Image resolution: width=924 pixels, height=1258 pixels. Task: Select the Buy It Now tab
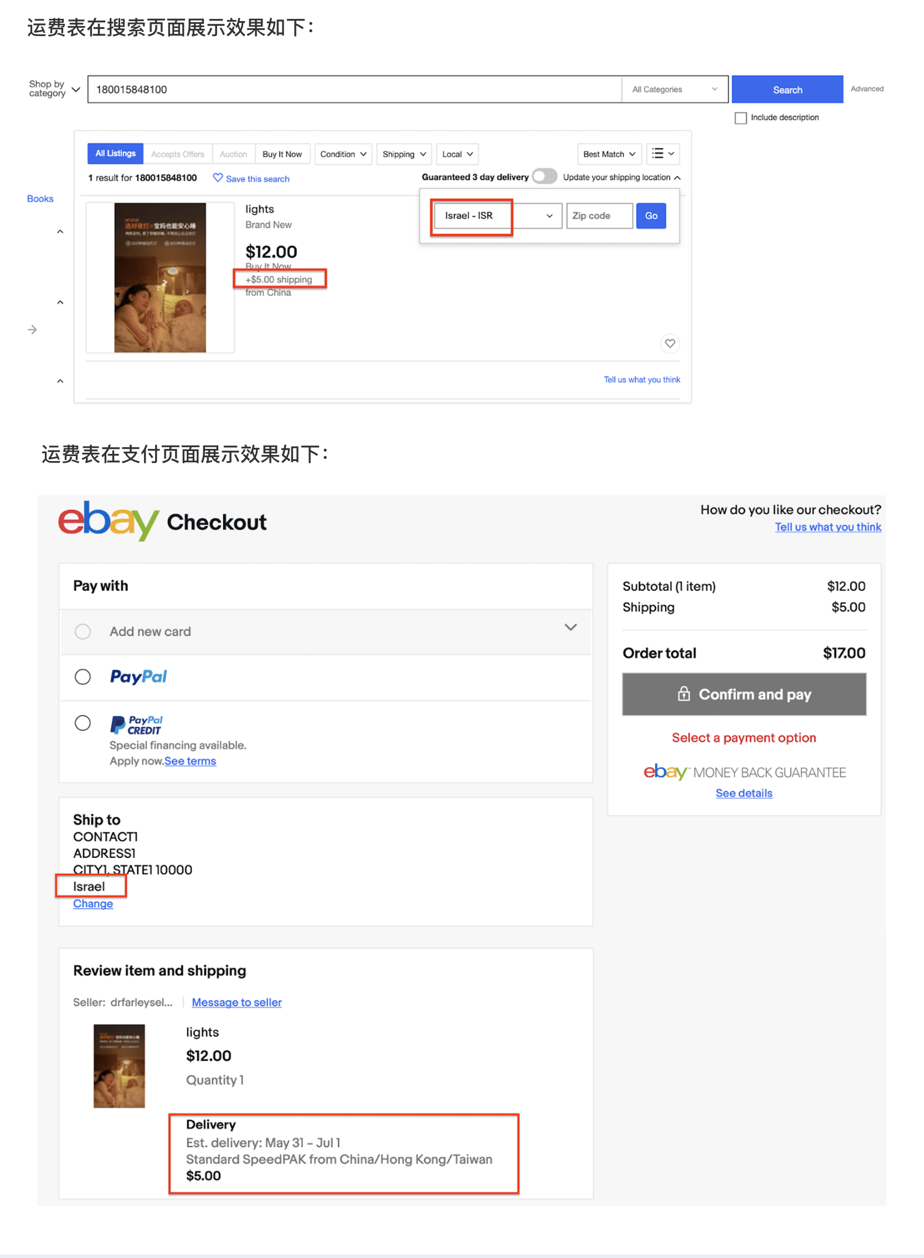tap(282, 154)
